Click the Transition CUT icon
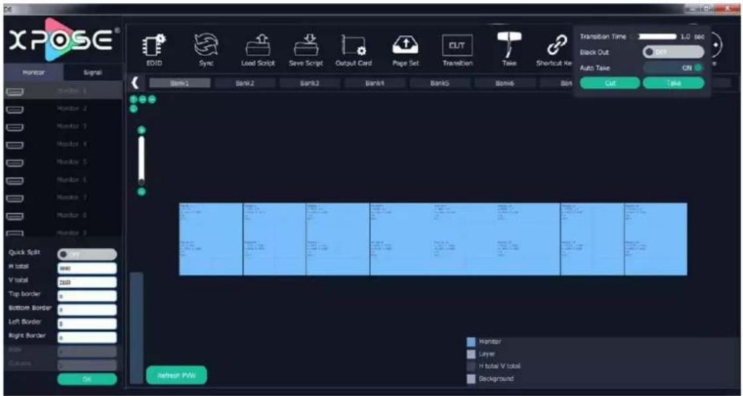This screenshot has width=743, height=396. [456, 46]
